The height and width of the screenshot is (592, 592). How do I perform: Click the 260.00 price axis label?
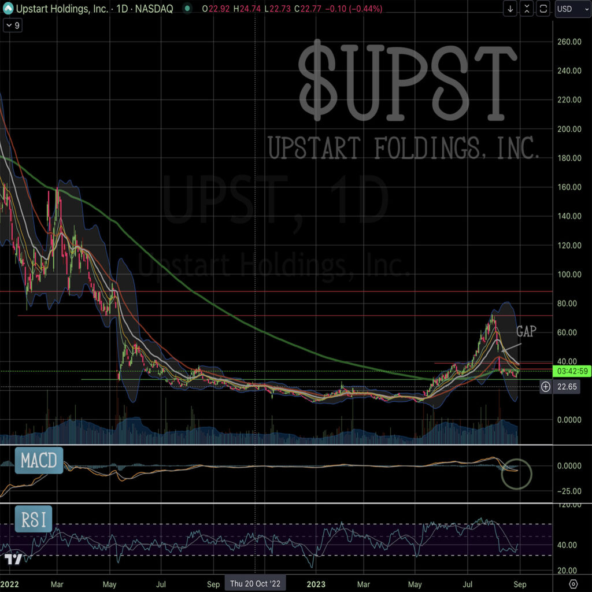pyautogui.click(x=569, y=42)
